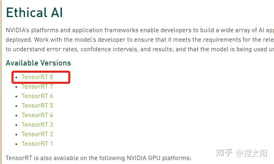Image resolution: width=274 pixels, height=164 pixels.
Task: Click the "TensorRT is also available" sentence
Action: coord(98,158)
